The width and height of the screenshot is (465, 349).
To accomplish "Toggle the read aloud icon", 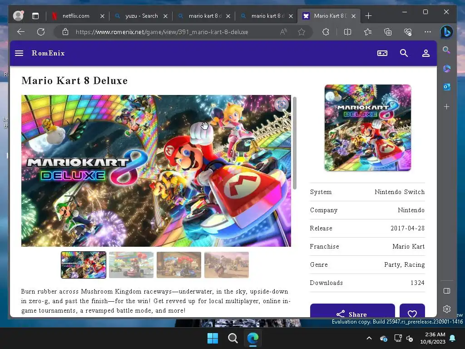I will [x=283, y=32].
